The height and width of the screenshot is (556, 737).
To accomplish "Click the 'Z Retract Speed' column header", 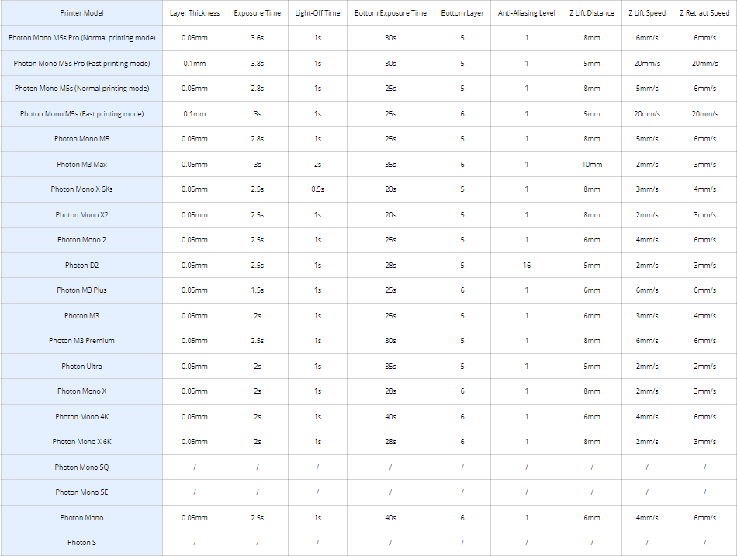I will point(704,12).
